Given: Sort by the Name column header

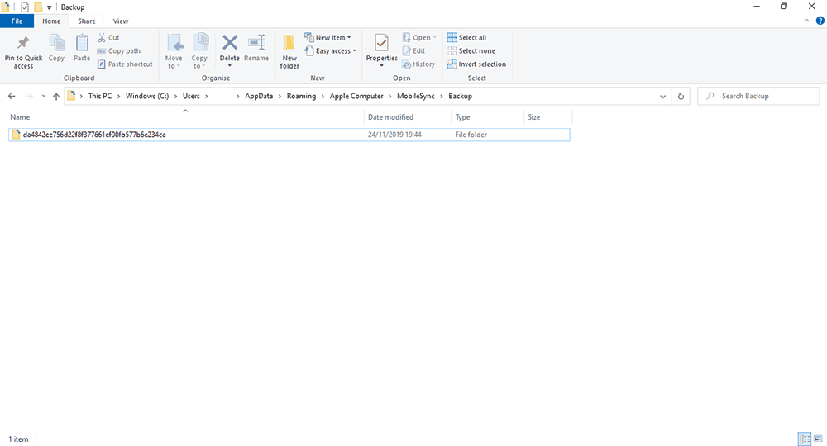Looking at the screenshot, I should (x=185, y=117).
